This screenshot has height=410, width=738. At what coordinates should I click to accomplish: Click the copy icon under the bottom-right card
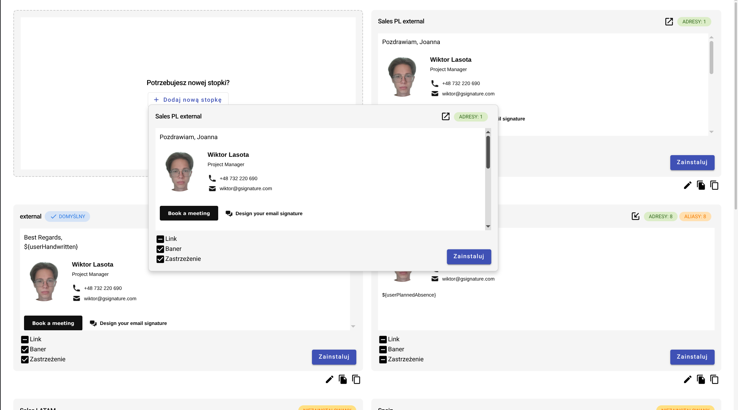714,379
